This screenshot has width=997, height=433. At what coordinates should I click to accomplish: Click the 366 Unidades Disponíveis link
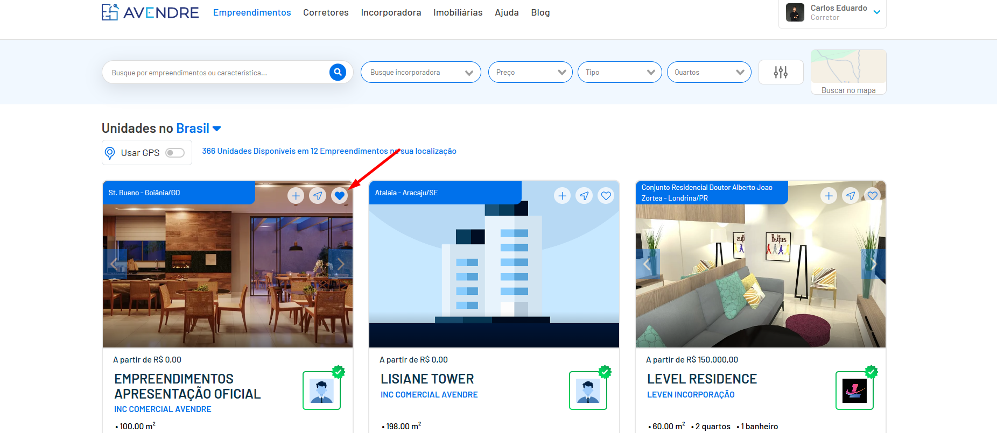click(x=329, y=151)
